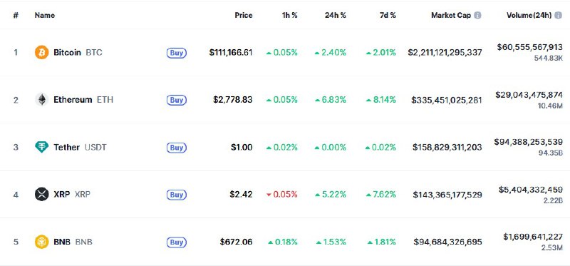The width and height of the screenshot is (570, 266).
Task: Sort by rank using the # header
Action: click(x=16, y=15)
